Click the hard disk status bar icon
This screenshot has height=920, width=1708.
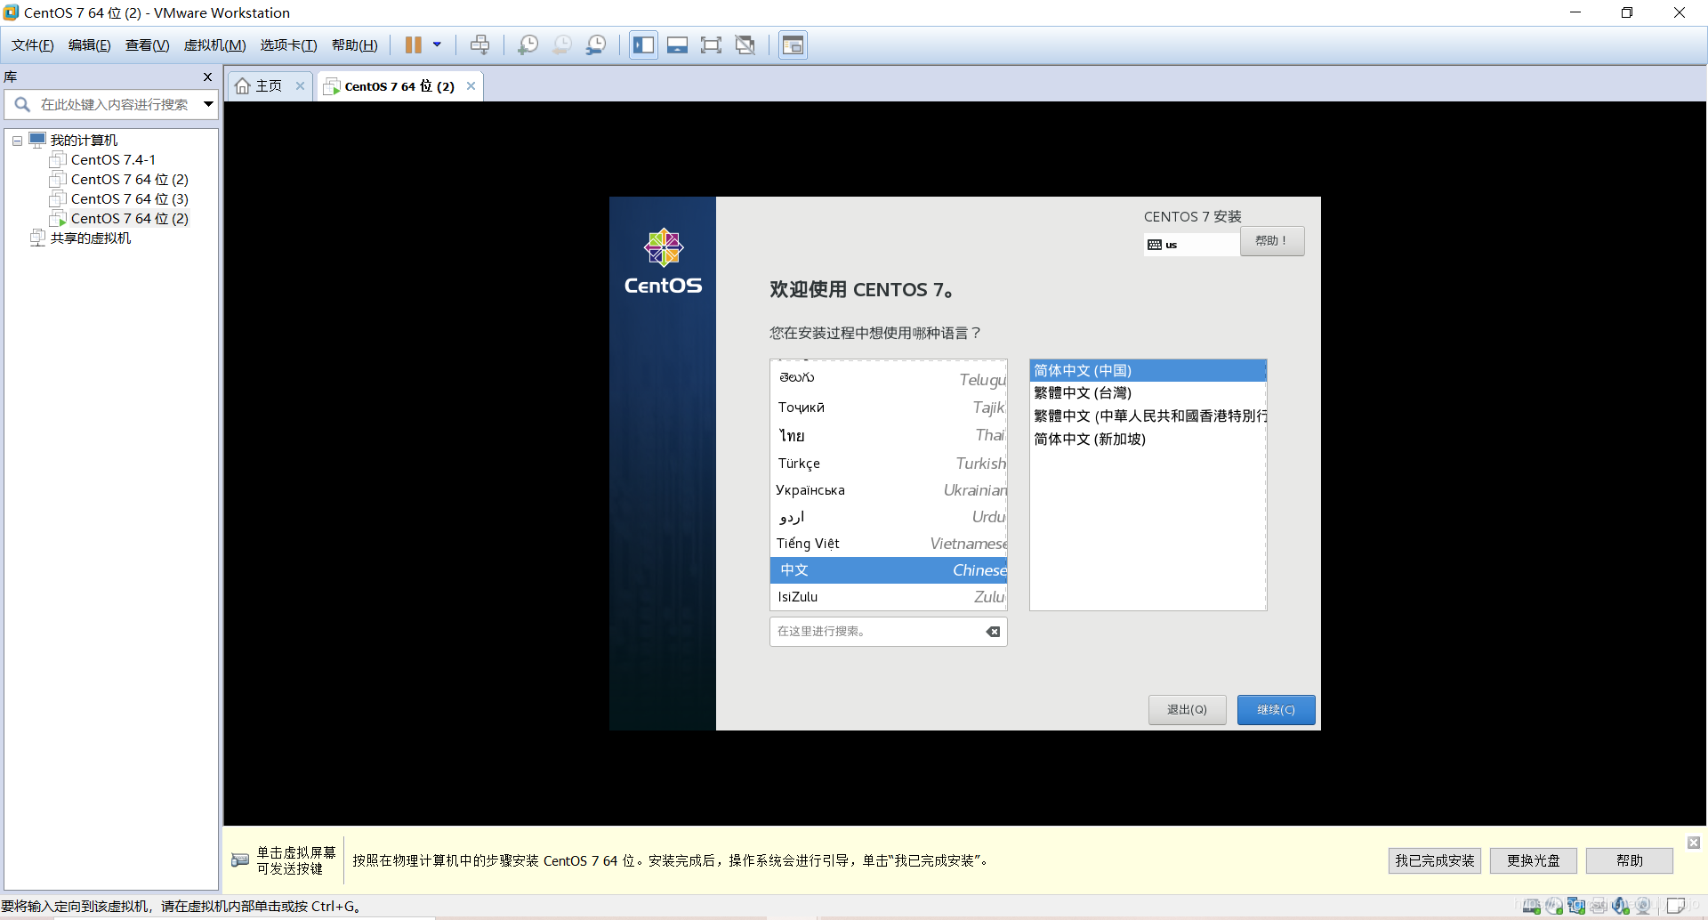[1532, 906]
